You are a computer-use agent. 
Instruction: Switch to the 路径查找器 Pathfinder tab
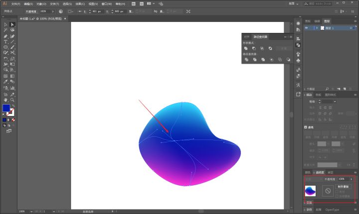coord(260,37)
